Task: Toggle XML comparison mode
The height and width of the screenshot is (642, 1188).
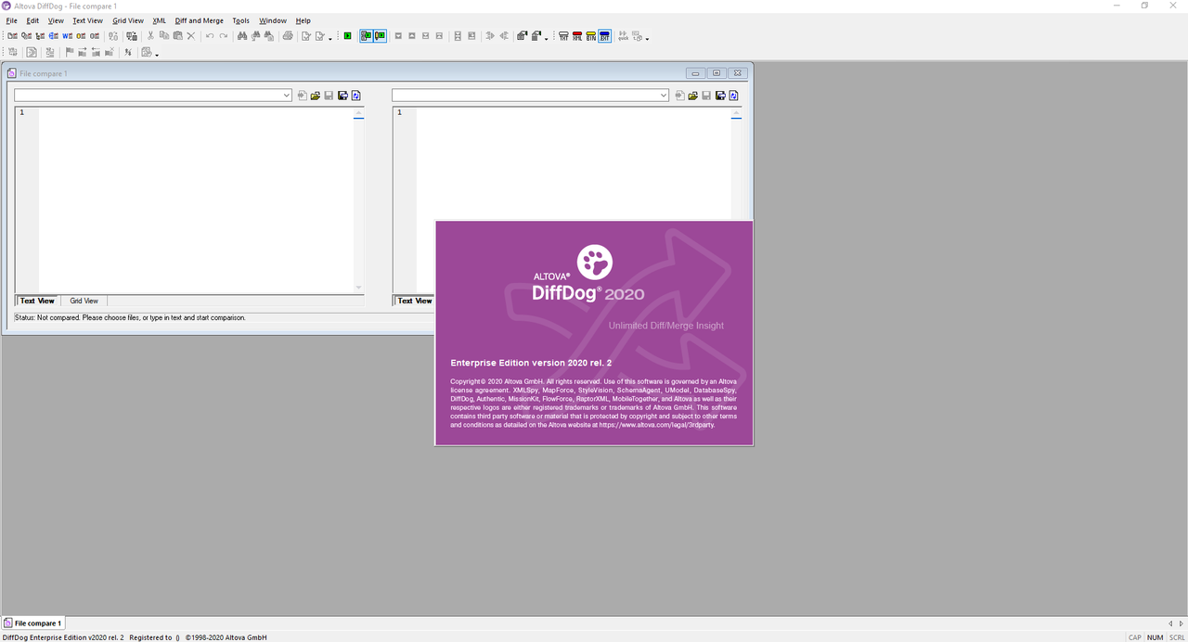Action: click(577, 36)
